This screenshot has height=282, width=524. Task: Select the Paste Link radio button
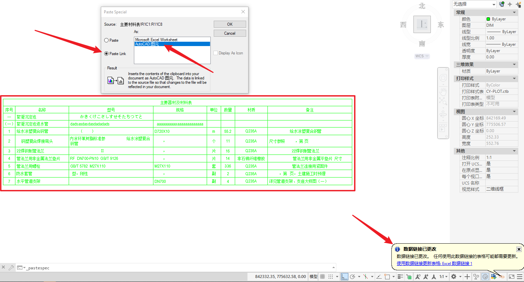[115, 54]
